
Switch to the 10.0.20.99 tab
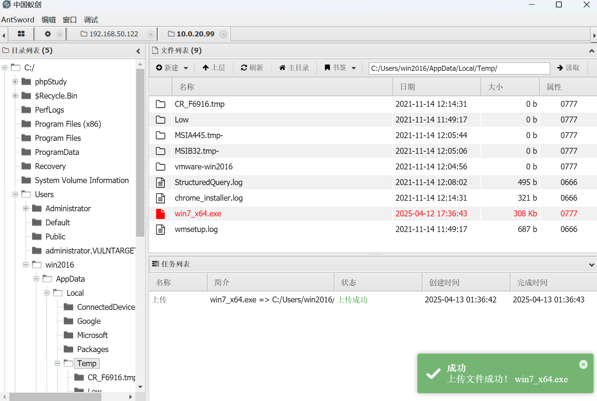(191, 34)
